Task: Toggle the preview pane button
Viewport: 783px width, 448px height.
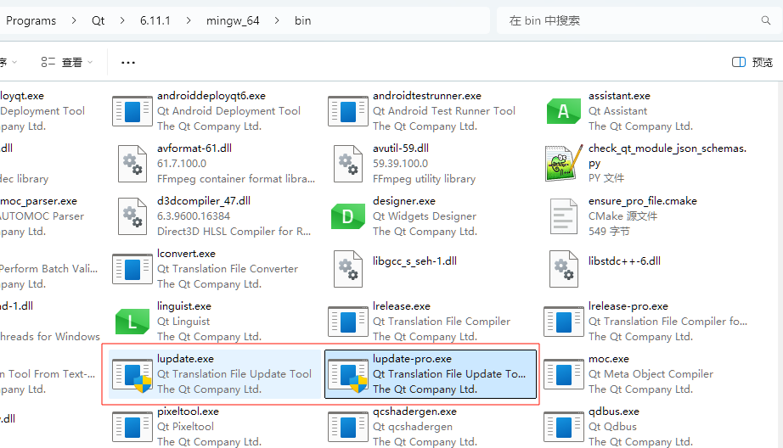Action: click(752, 62)
